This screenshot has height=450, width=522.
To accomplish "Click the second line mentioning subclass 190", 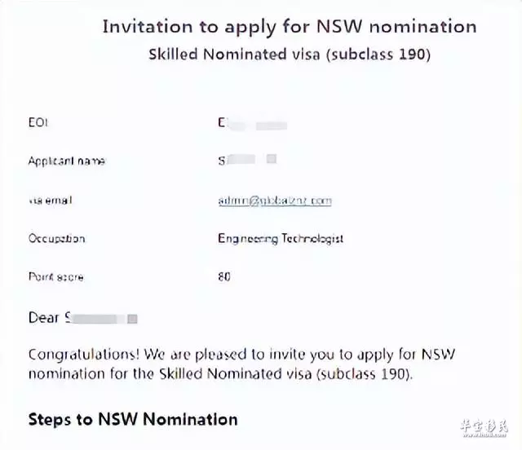I will (x=221, y=374).
